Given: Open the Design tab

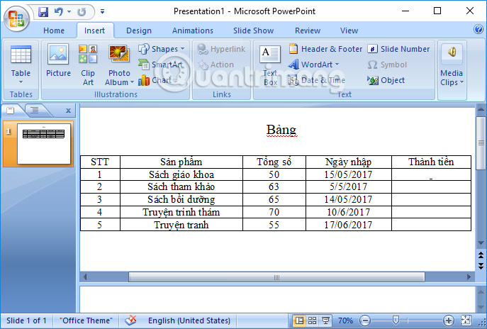Looking at the screenshot, I should [x=139, y=30].
